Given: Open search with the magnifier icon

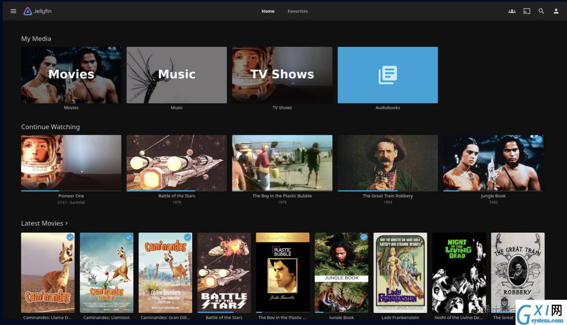Looking at the screenshot, I should (541, 11).
